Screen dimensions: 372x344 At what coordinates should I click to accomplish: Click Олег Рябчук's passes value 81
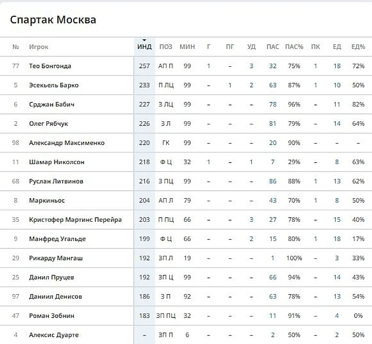pos(273,124)
